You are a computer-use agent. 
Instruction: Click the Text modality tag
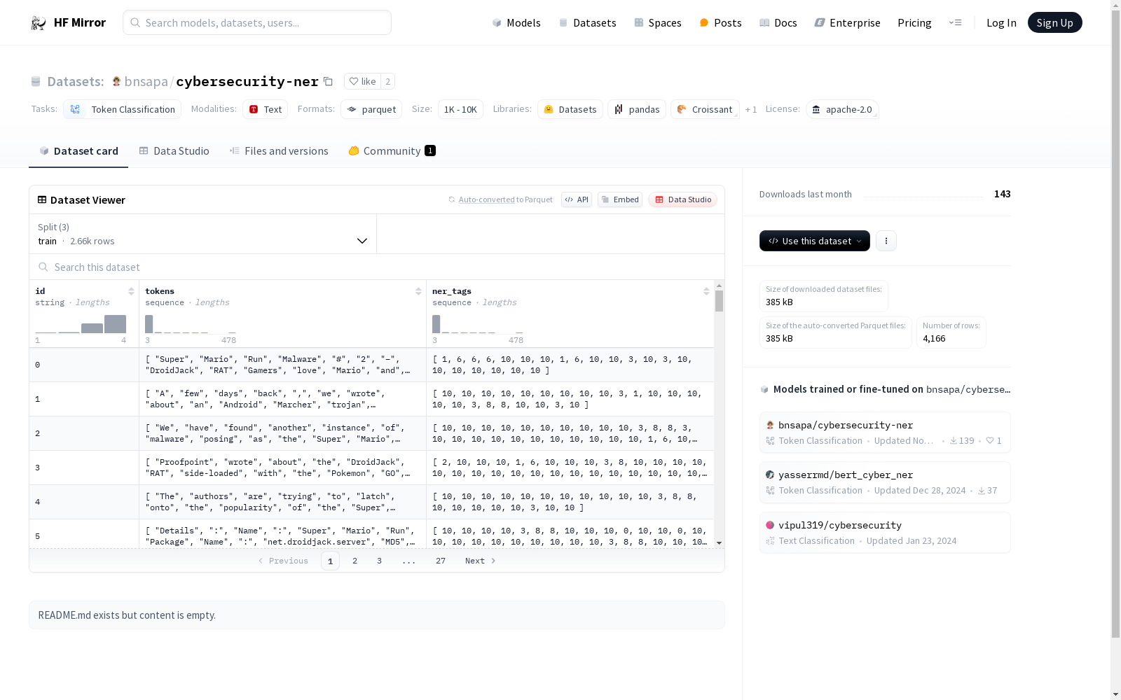[x=265, y=109]
